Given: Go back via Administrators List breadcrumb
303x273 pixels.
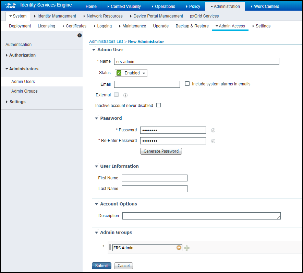Looking at the screenshot, I should pos(106,41).
